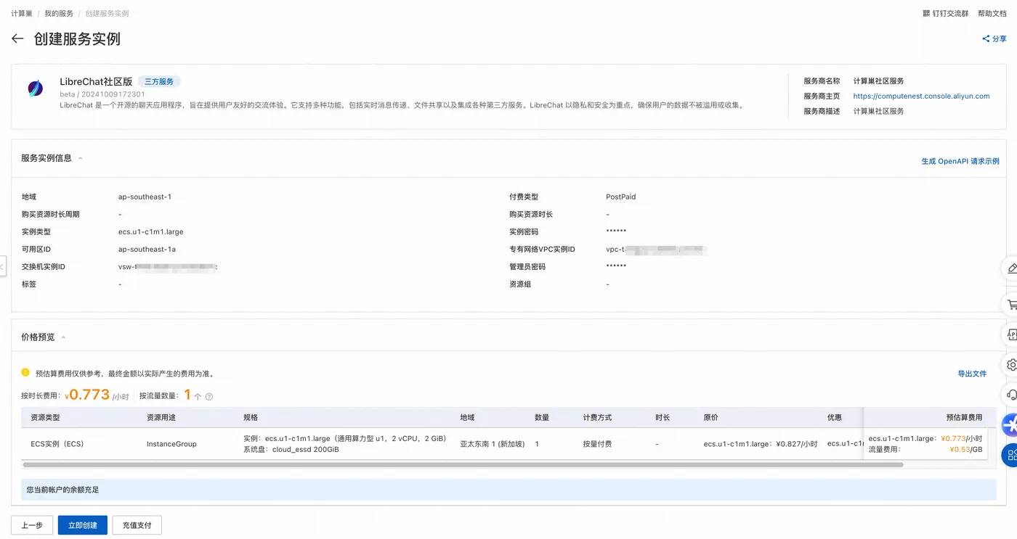The image size is (1017, 539).
Task: Click the 三方服务 tag
Action: (159, 82)
